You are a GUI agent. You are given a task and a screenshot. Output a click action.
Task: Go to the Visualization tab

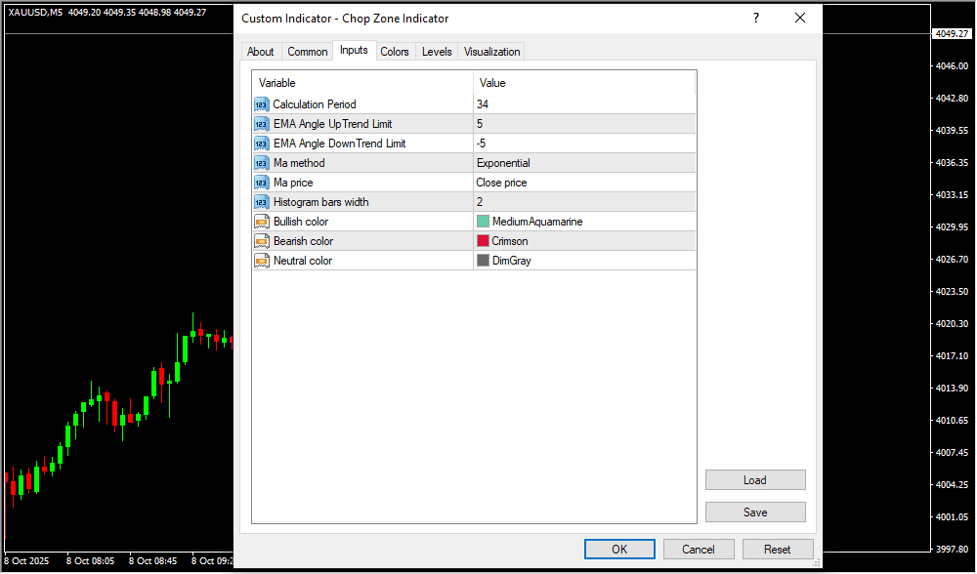(492, 52)
